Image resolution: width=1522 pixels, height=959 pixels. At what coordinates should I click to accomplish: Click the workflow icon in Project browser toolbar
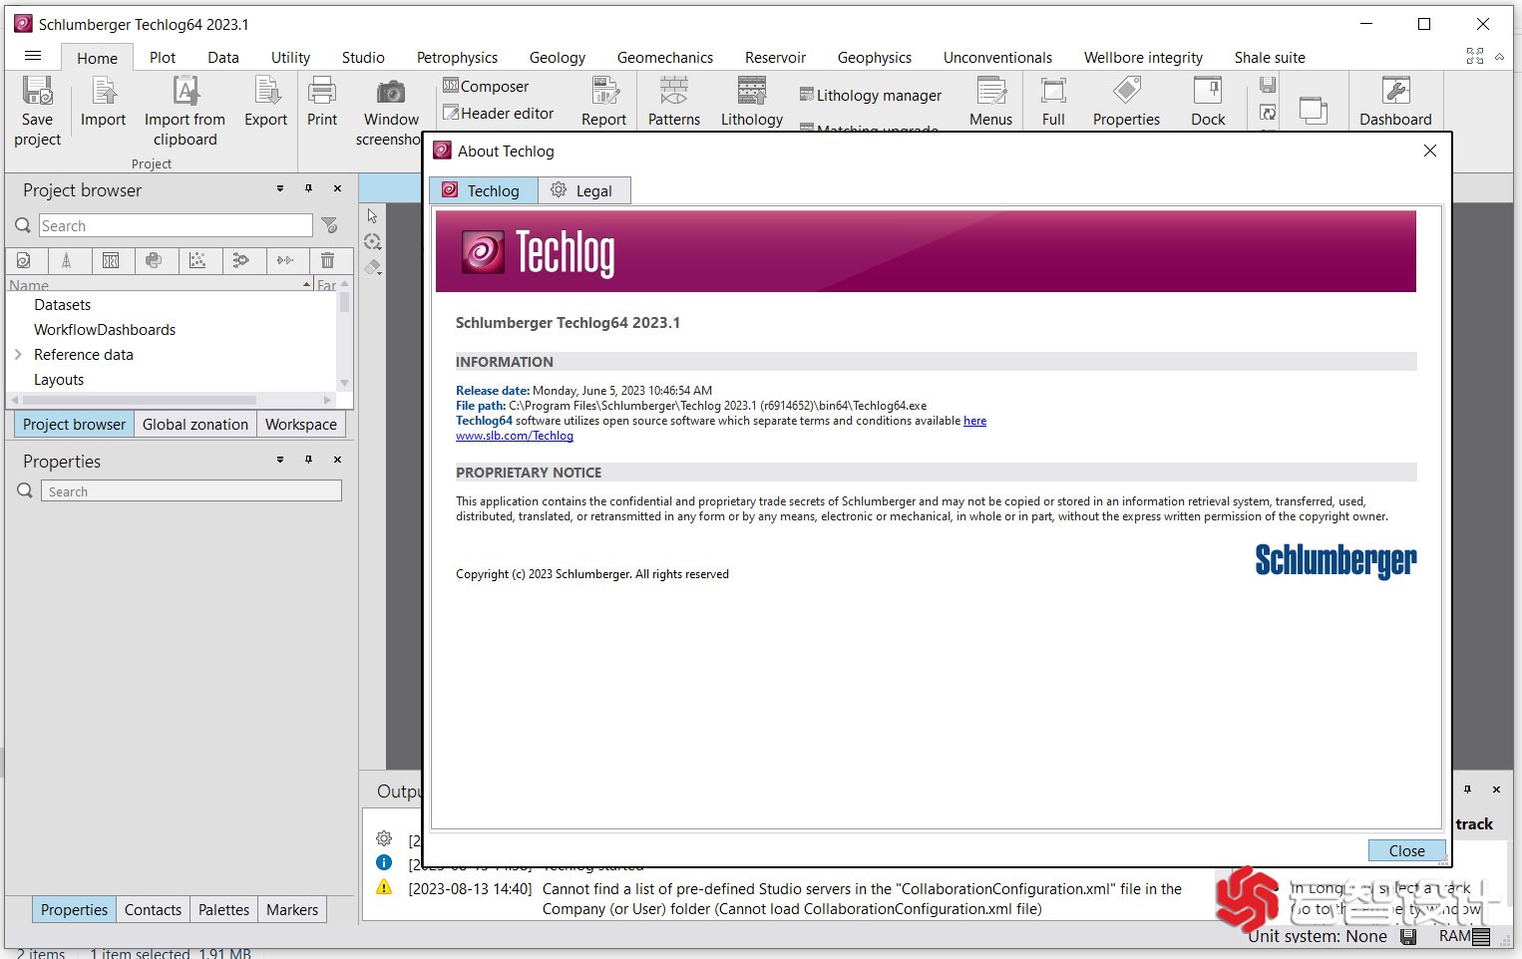point(240,261)
